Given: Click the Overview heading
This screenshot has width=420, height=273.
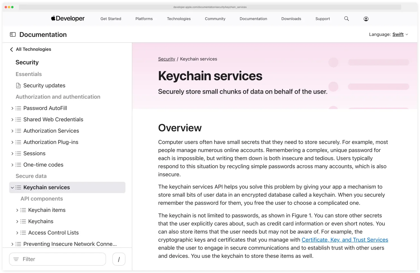Looking at the screenshot, I should pyautogui.click(x=180, y=128).
